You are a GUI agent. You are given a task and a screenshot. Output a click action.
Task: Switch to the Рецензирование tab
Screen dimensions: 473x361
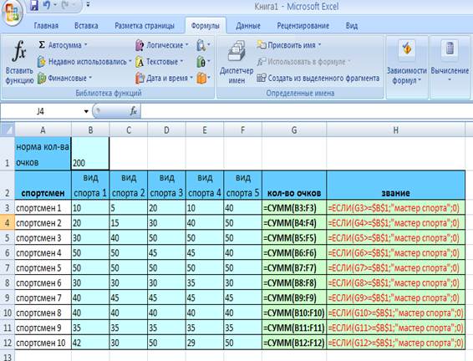[303, 26]
